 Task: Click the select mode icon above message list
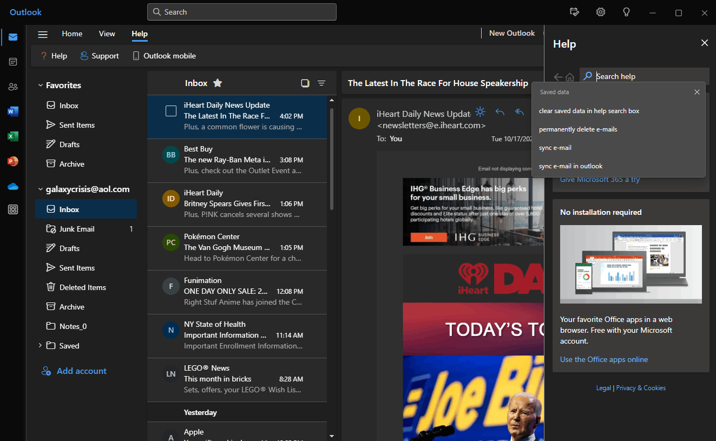(x=305, y=83)
